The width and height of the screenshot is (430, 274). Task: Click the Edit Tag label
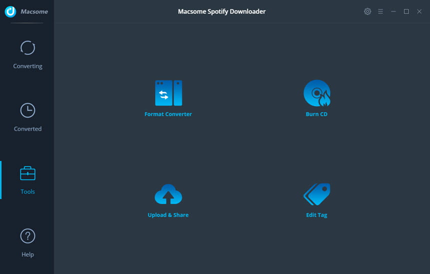click(x=316, y=215)
